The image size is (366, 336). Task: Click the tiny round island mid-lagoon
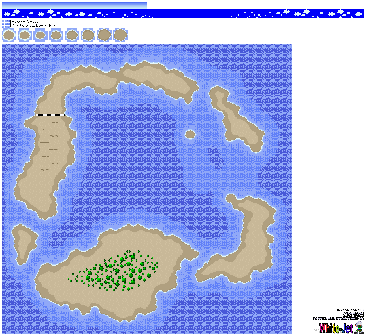coord(190,134)
